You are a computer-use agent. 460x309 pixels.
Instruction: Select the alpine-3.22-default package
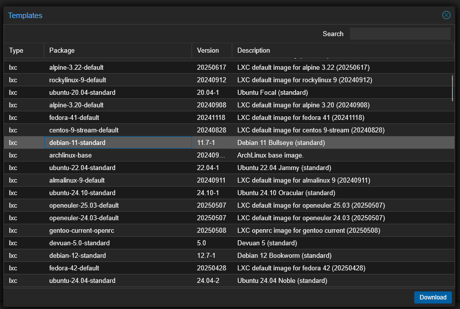click(x=76, y=67)
